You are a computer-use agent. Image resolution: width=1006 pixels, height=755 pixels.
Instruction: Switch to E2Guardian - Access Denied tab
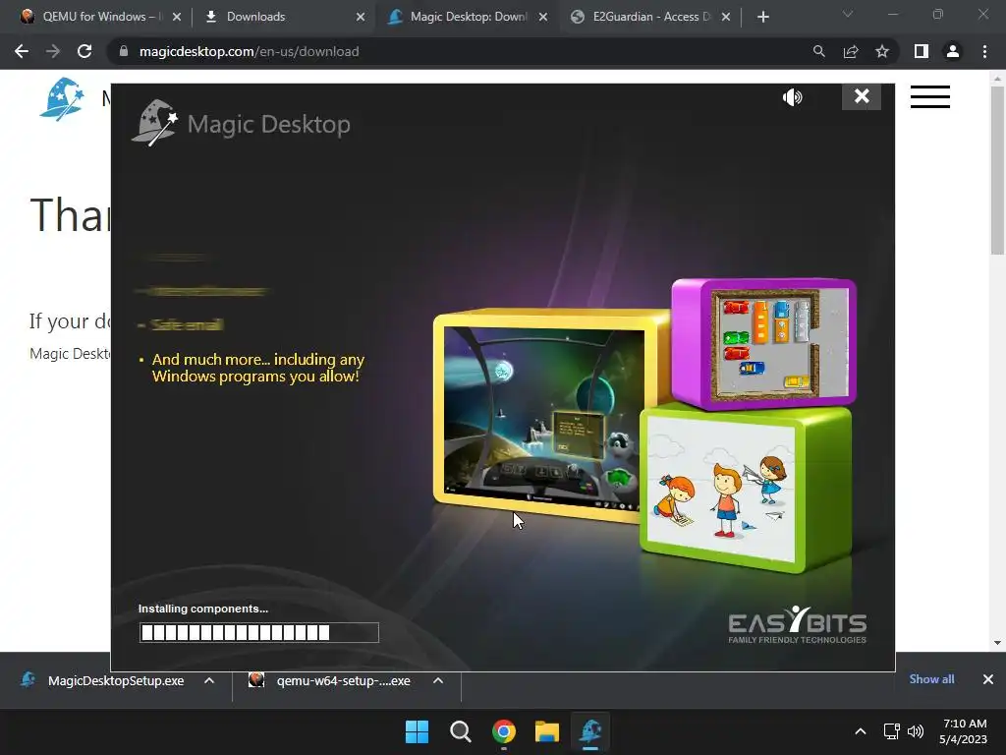tap(650, 17)
